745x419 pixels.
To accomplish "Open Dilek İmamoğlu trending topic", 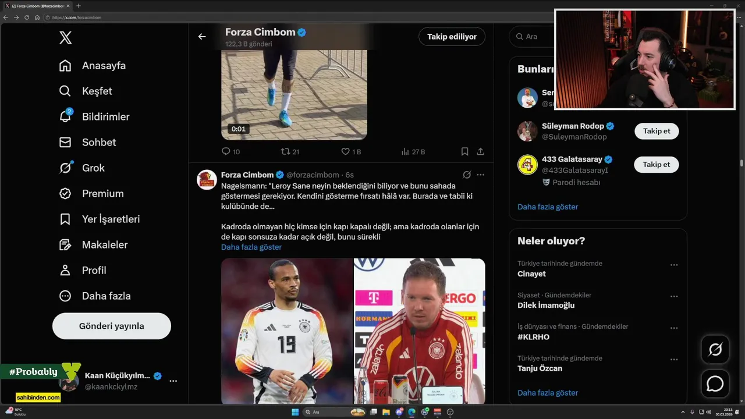I will click(546, 305).
